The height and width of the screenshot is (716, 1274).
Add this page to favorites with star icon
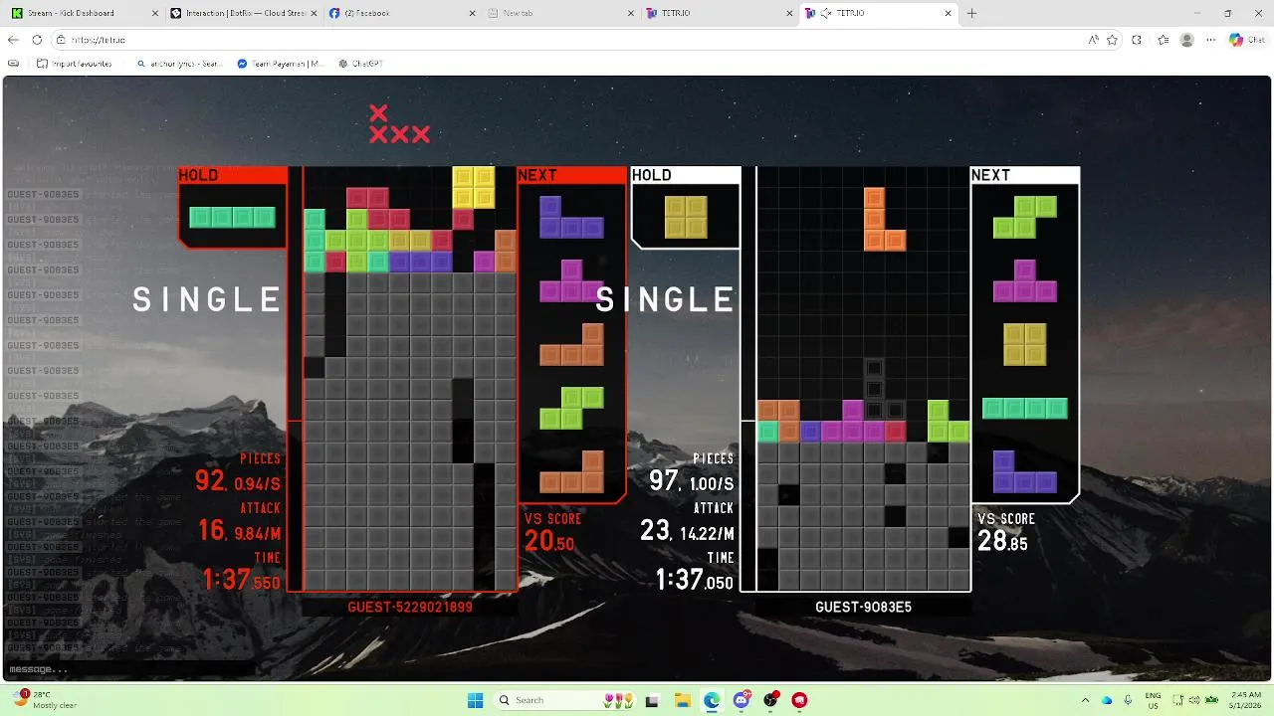pyautogui.click(x=1112, y=40)
